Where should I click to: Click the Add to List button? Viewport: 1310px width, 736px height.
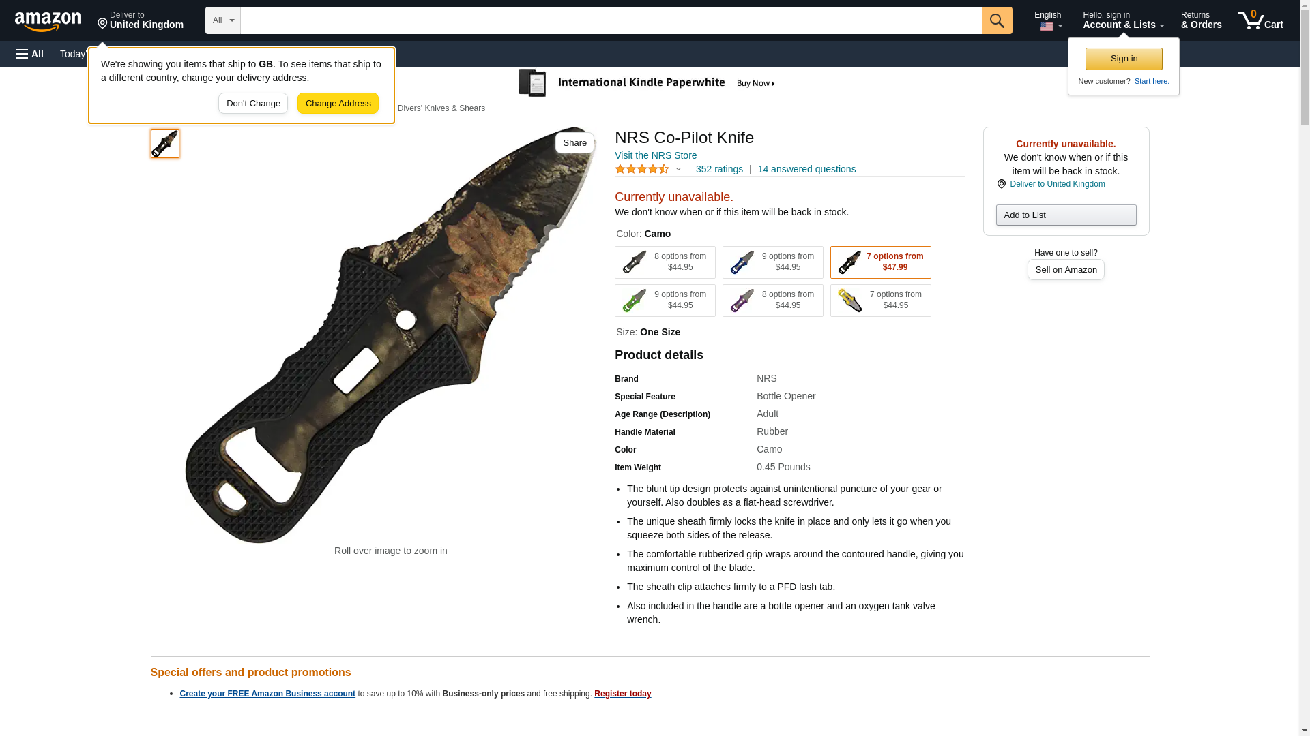pyautogui.click(x=1066, y=215)
